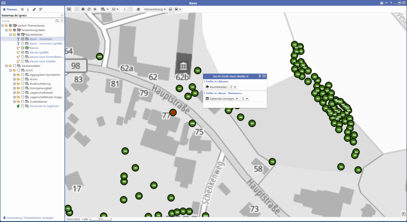
Task: Switch to the Themen tab
Action: [x=10, y=9]
